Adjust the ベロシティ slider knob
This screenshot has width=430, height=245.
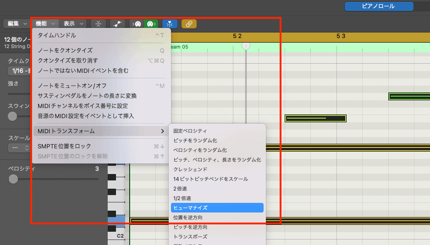13,179
